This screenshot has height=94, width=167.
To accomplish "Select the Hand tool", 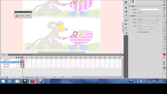I will [x=164, y=46].
